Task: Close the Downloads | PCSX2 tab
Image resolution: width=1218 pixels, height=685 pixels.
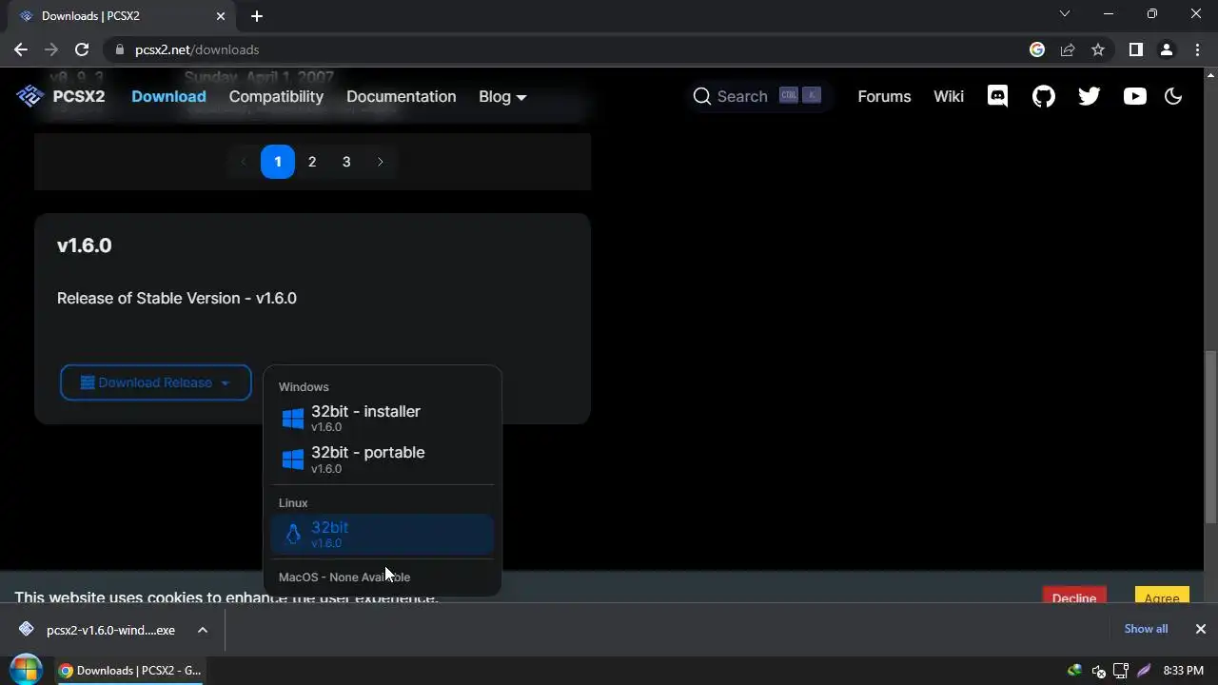Action: tap(221, 16)
